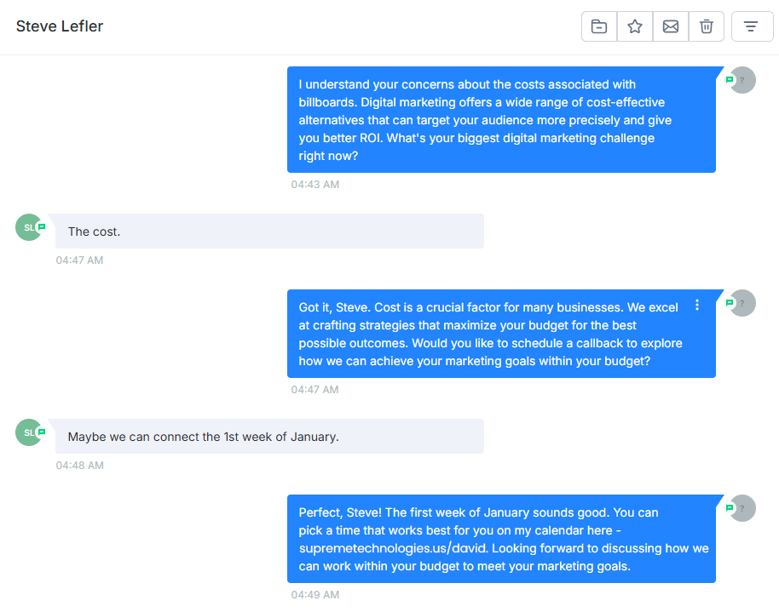The image size is (779, 612).
Task: Click the archive folder icon in header
Action: pos(599,26)
